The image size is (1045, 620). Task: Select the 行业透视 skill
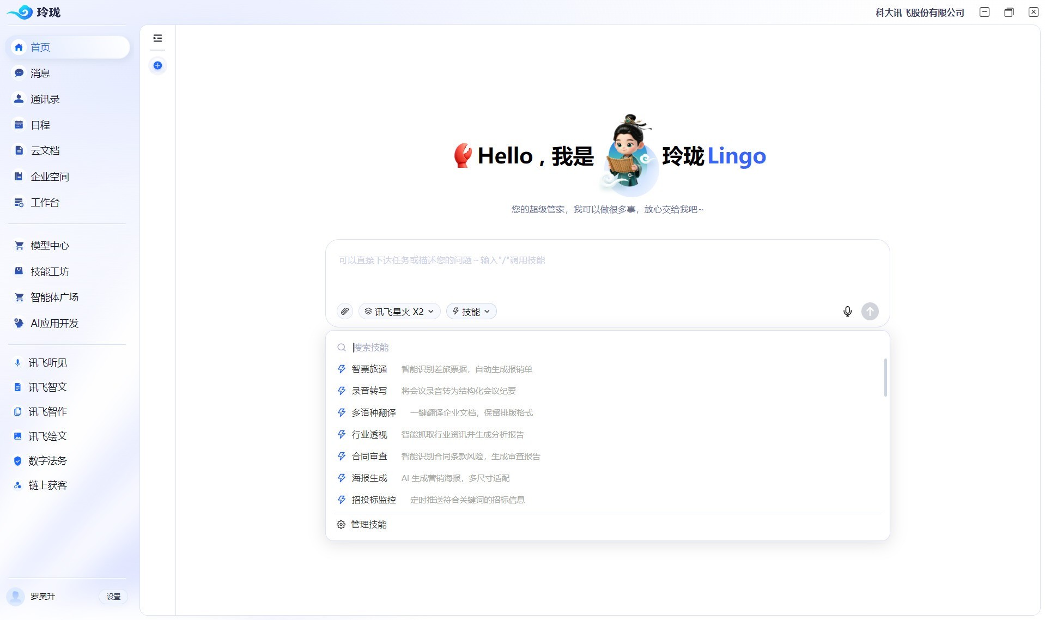(x=607, y=435)
